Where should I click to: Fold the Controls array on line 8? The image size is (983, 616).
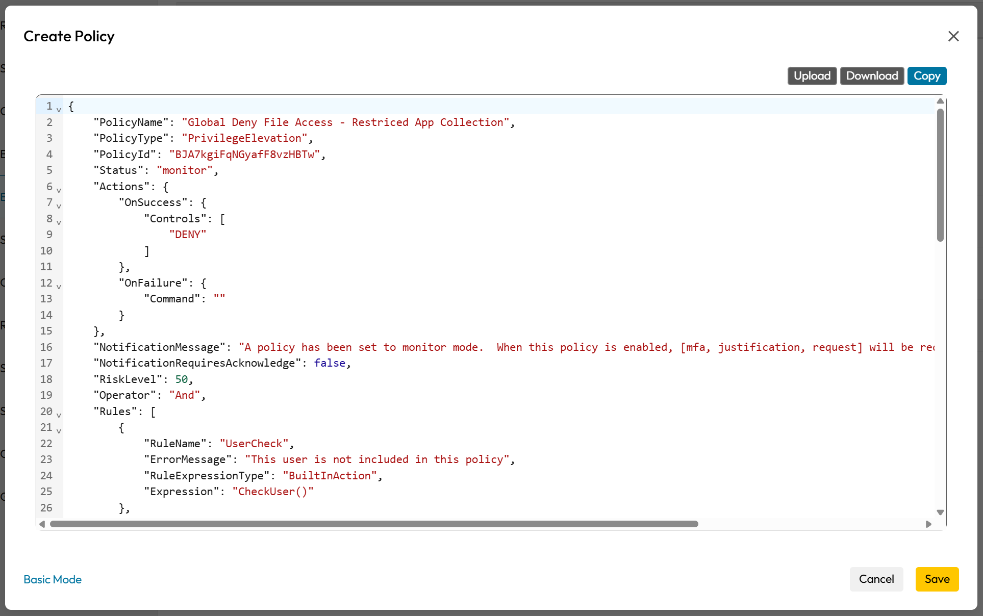pyautogui.click(x=59, y=222)
